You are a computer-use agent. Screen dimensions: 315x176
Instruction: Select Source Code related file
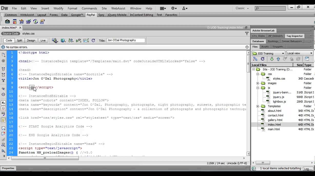pyautogui.click(x=11, y=34)
